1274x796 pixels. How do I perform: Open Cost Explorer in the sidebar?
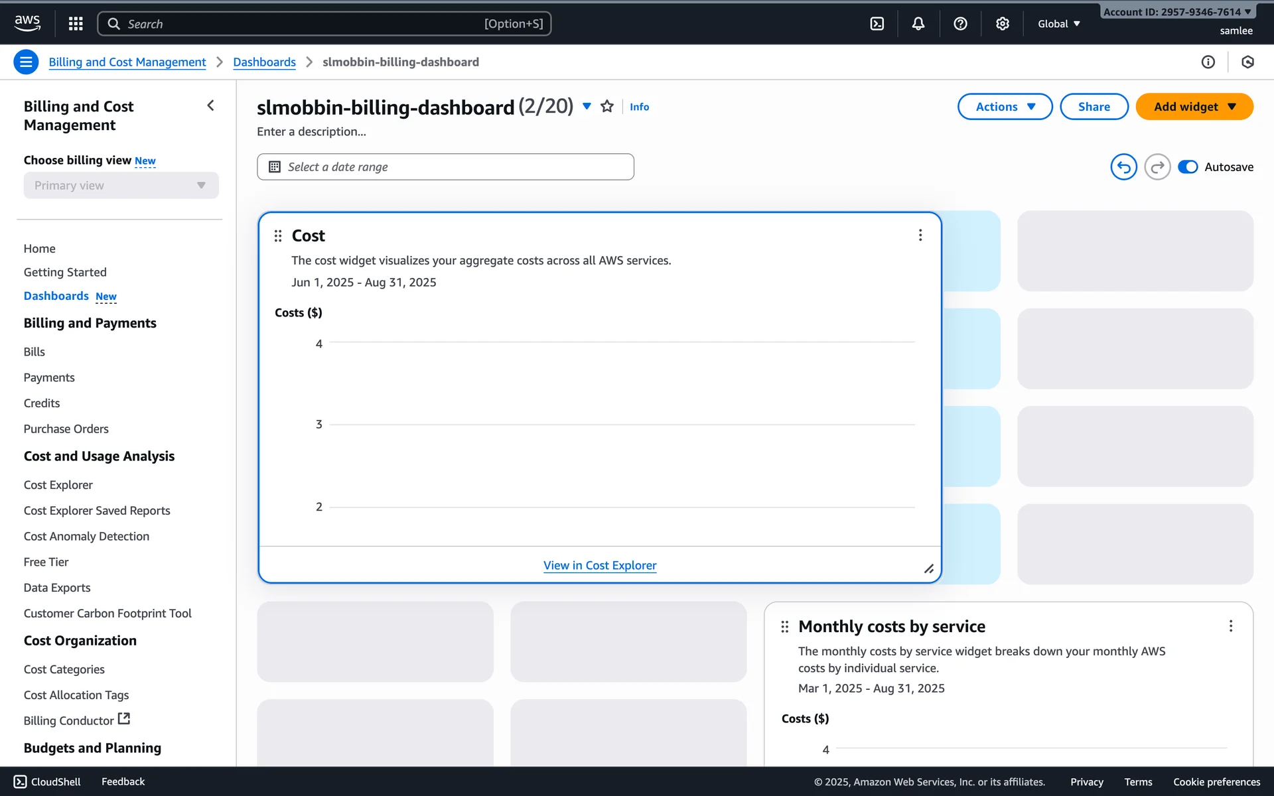coord(58,485)
